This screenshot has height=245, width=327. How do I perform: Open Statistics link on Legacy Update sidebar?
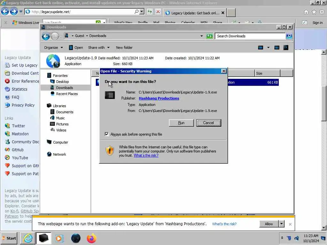pos(19,89)
